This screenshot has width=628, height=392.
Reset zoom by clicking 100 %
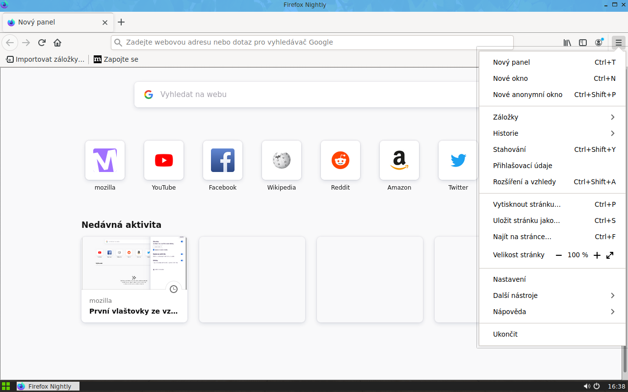click(x=578, y=255)
